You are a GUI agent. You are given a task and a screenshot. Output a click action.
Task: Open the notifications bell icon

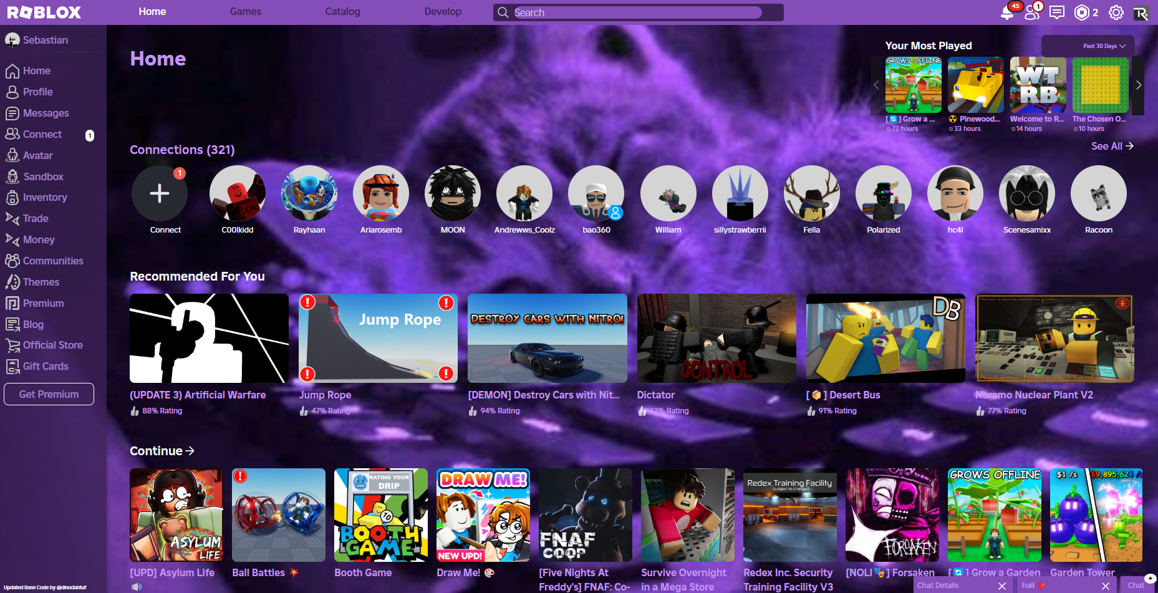pos(1007,12)
